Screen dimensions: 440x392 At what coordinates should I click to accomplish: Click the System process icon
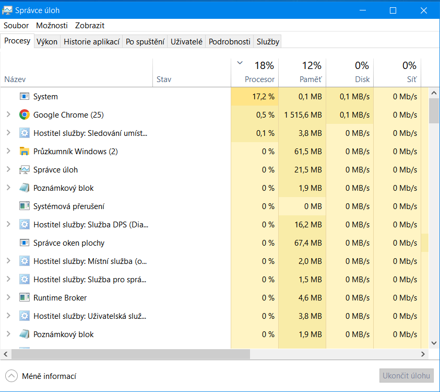click(x=24, y=97)
